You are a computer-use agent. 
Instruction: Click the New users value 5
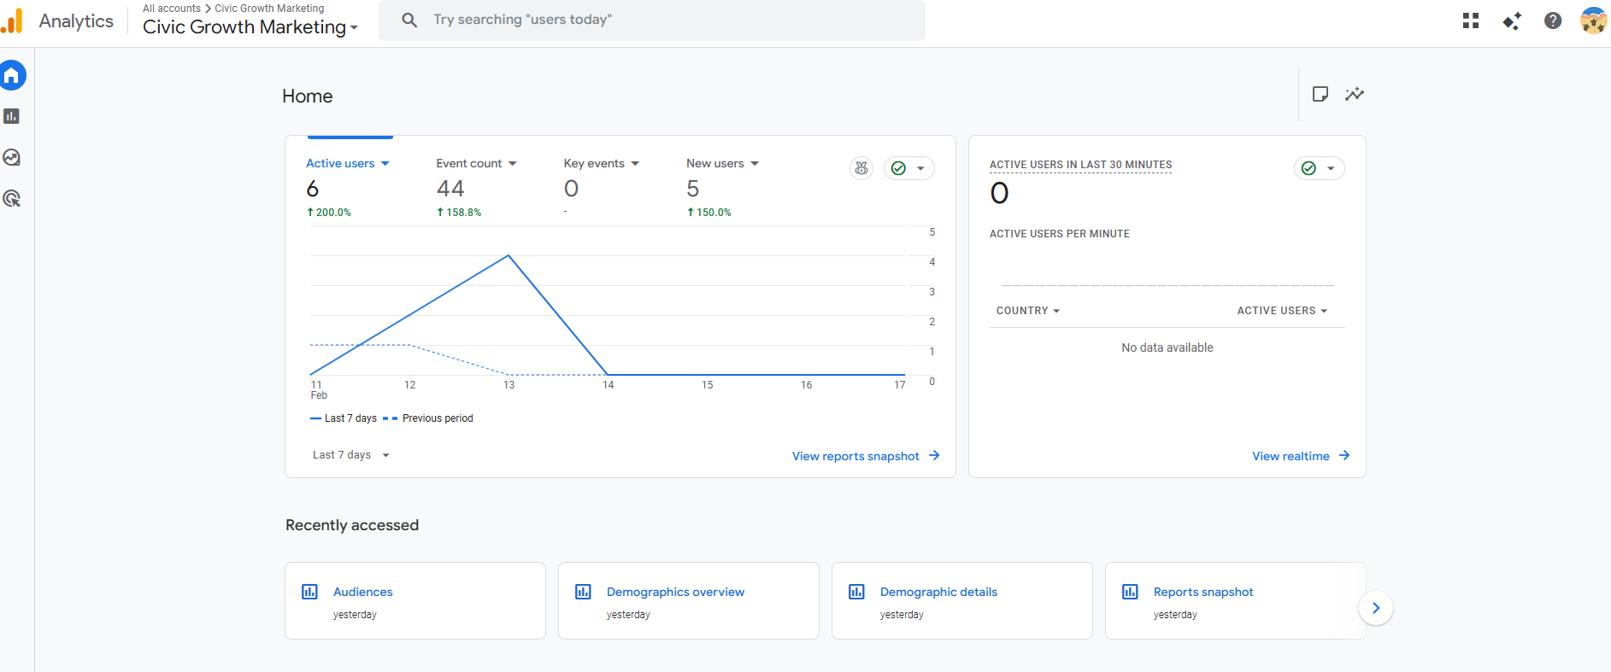point(693,189)
